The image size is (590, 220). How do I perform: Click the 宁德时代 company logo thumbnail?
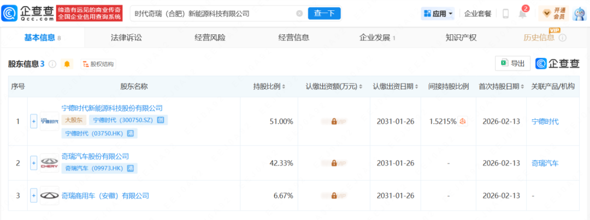point(49,121)
